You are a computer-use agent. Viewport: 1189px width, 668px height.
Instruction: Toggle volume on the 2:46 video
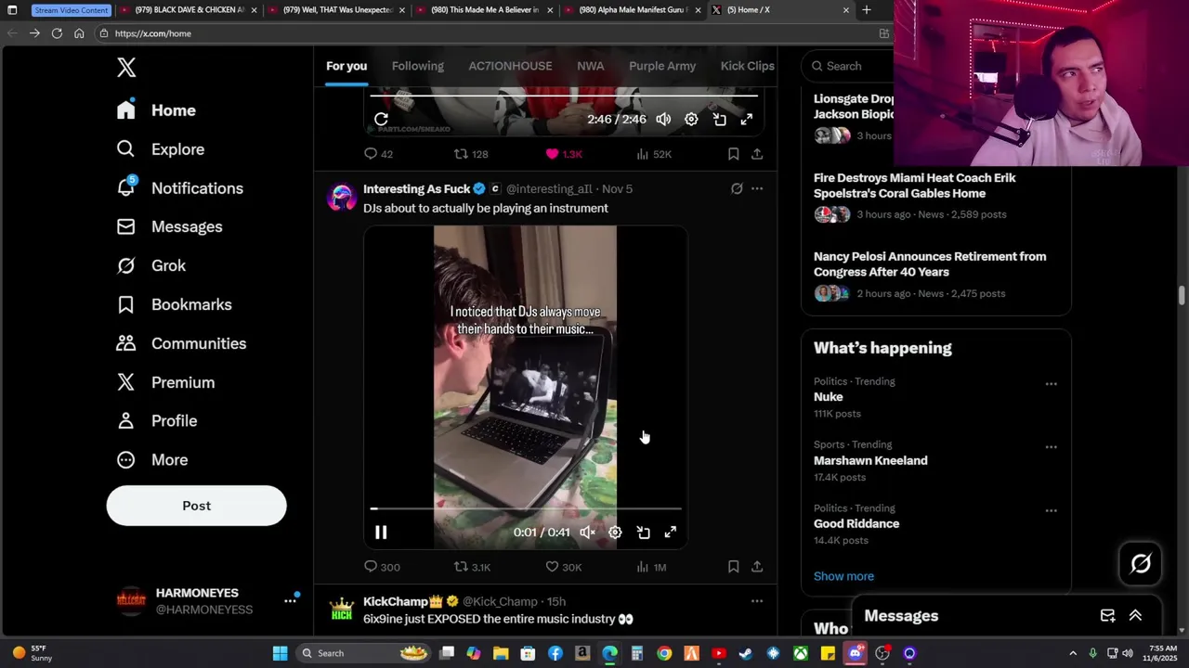pyautogui.click(x=663, y=120)
